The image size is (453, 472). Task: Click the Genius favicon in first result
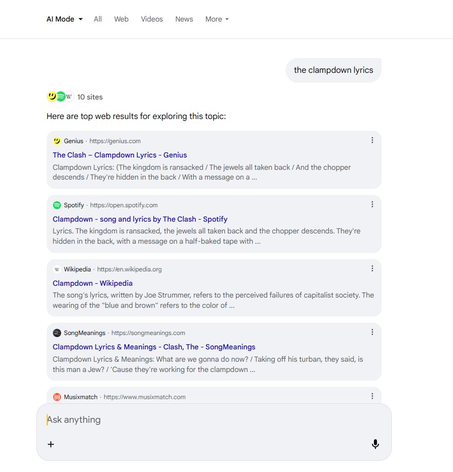pyautogui.click(x=56, y=141)
